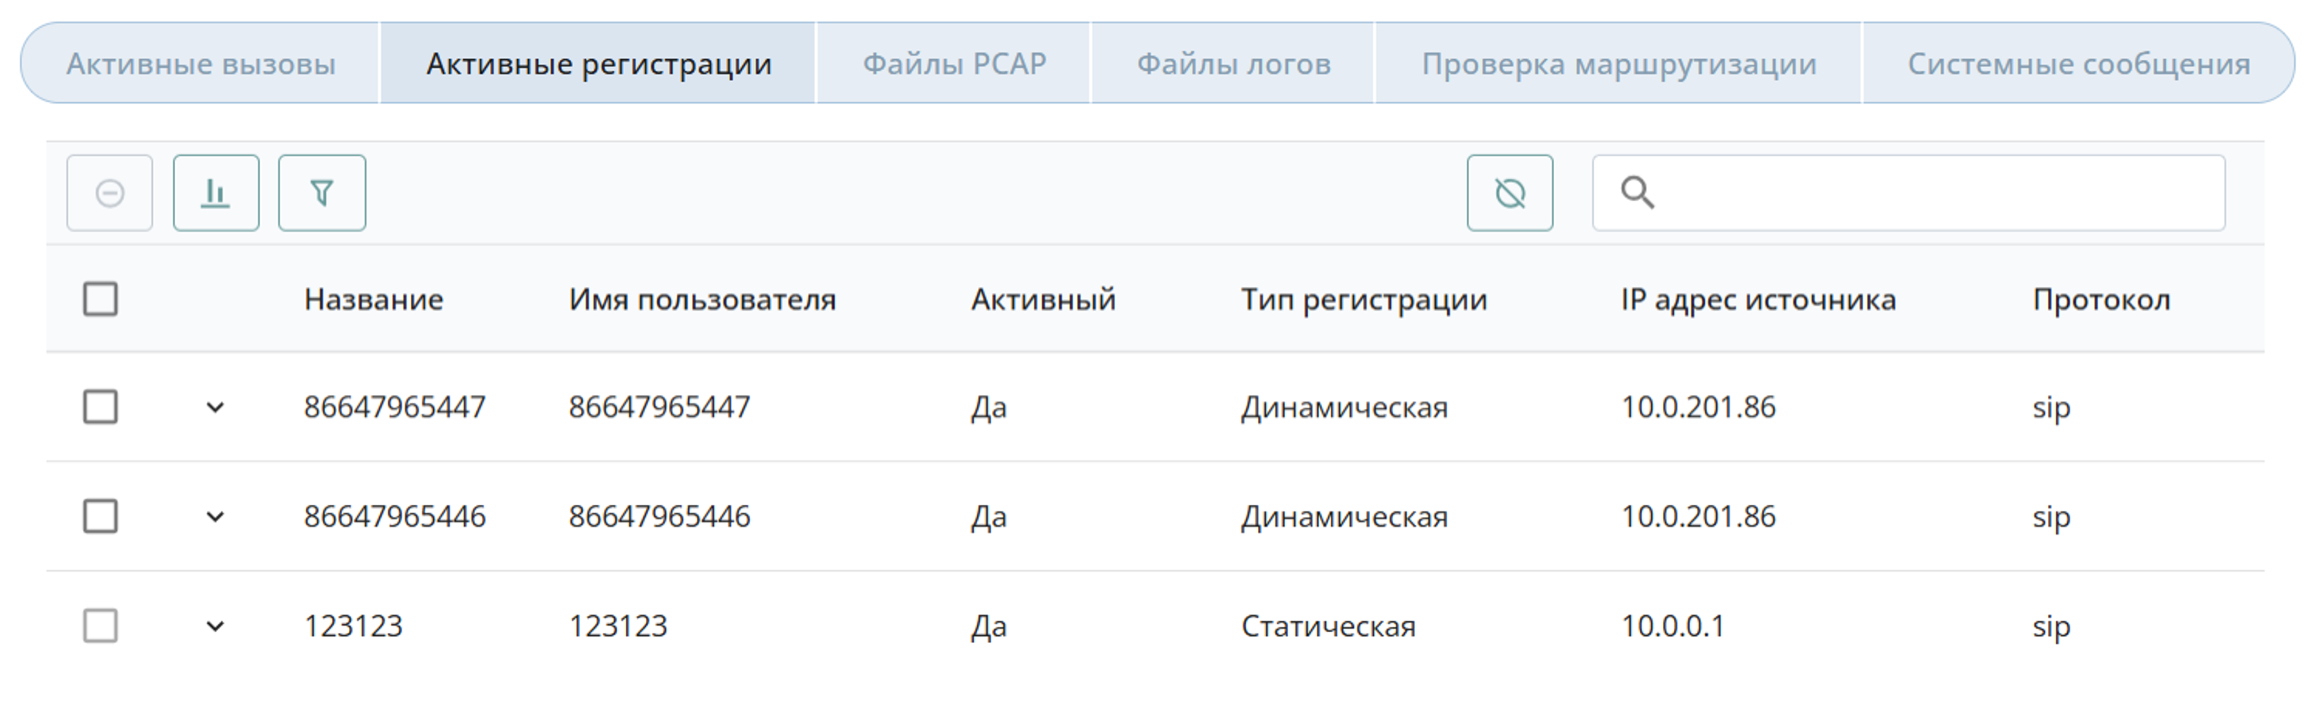Viewport: 2308px width, 726px height.
Task: Open the column chart statistics icon
Action: 216,193
